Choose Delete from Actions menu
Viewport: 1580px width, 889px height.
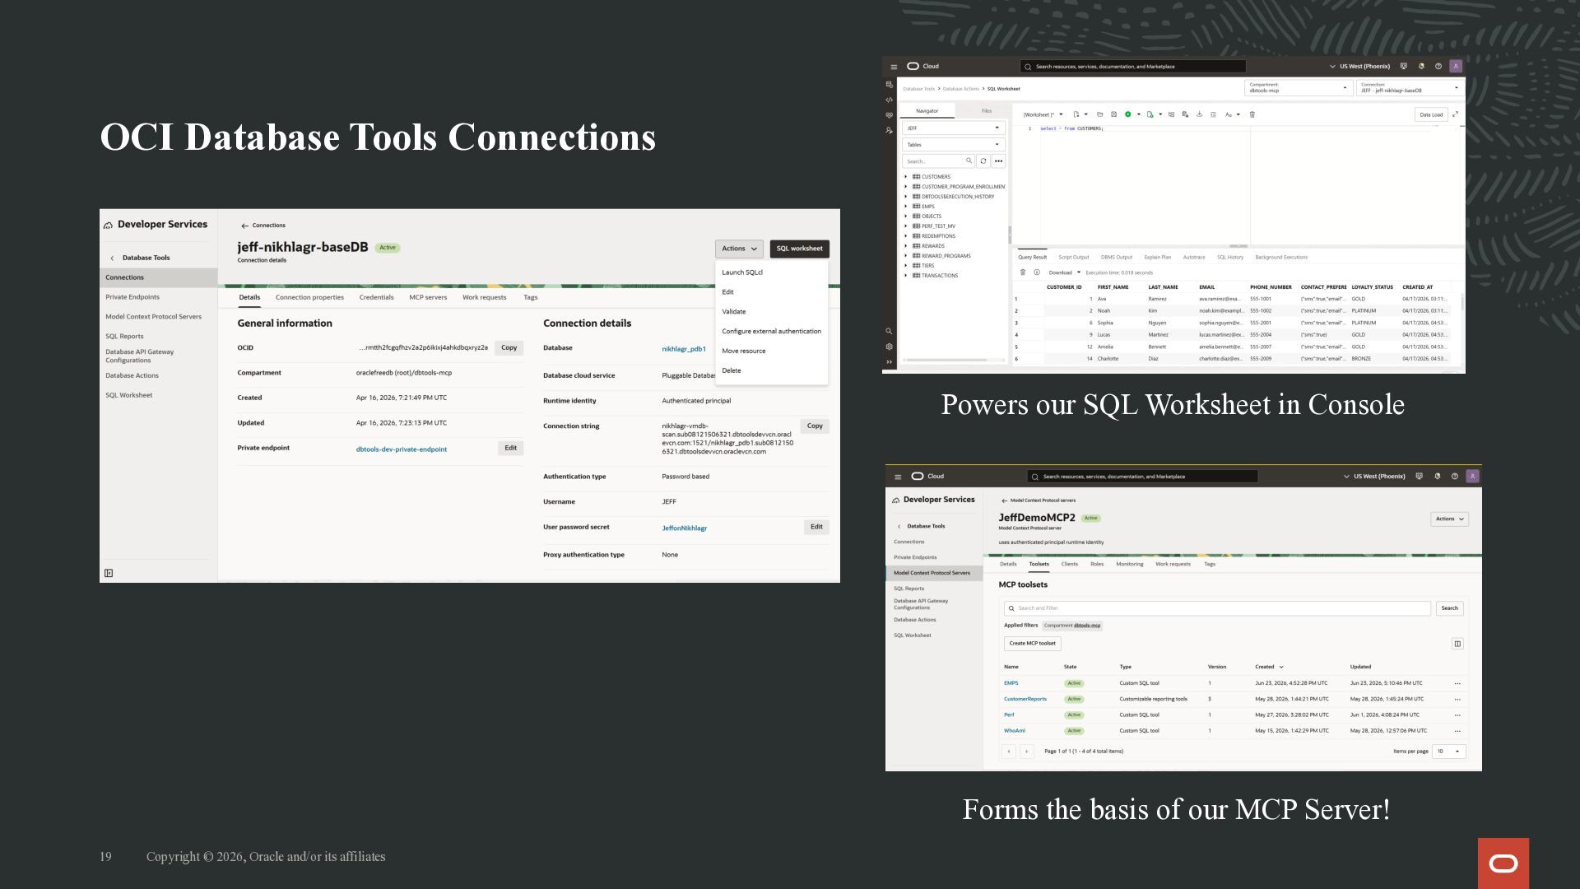coord(732,371)
